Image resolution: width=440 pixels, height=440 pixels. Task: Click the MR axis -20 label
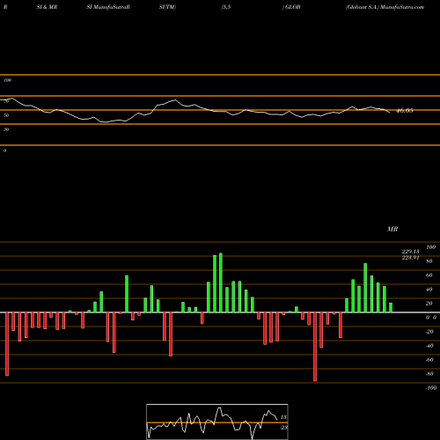tap(429, 332)
